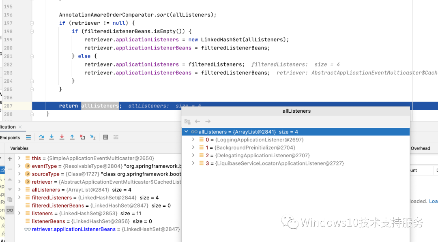Click the 'filteredListeners: size = 4' inline hint
The height and width of the screenshot is (242, 438).
[x=296, y=64]
